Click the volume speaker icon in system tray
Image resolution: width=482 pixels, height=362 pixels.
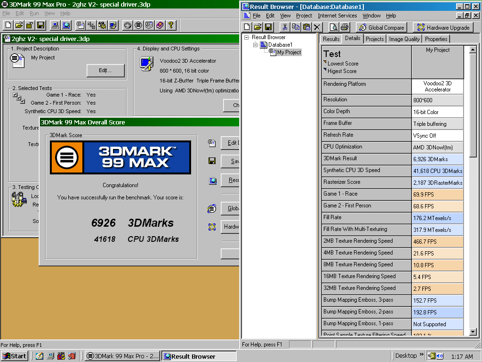pyautogui.click(x=440, y=356)
